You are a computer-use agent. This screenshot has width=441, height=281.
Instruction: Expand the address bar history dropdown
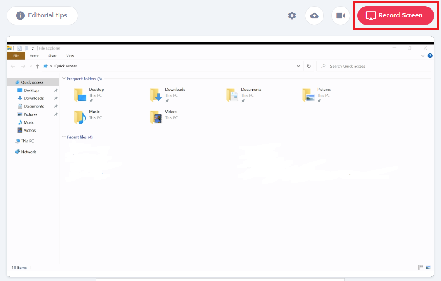(298, 66)
